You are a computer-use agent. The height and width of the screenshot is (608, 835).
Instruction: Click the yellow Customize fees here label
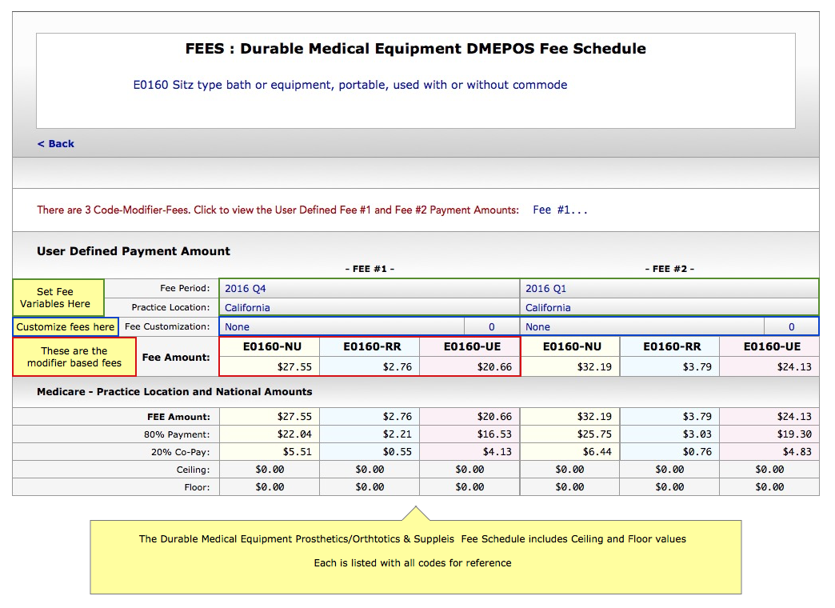(66, 327)
